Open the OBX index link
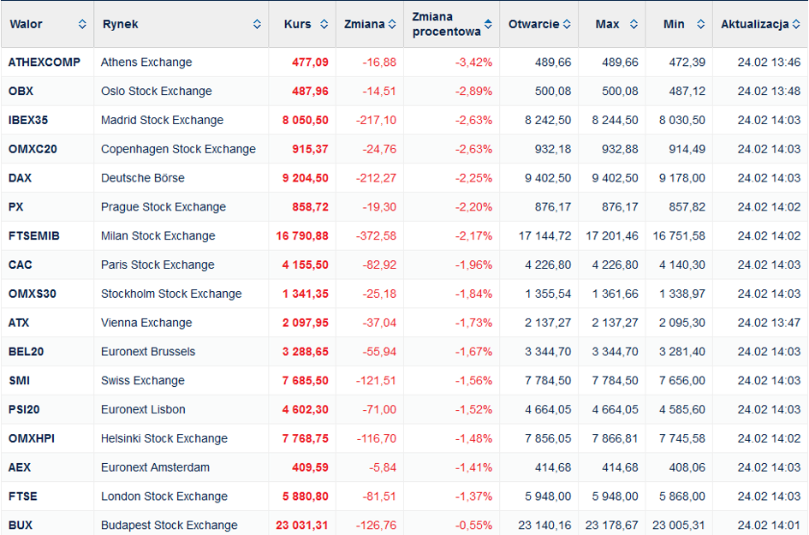Screen dimensions: 809x535 21,91
